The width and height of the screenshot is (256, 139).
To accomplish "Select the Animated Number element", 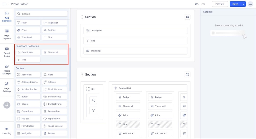I will (28, 82).
